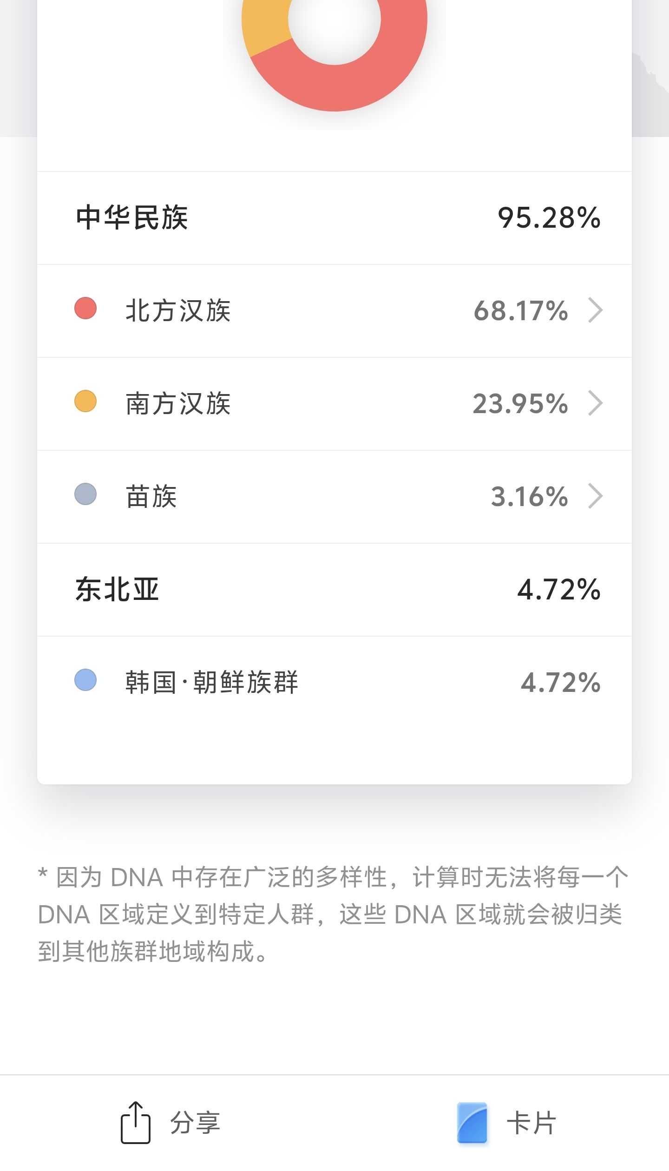Click the gray 苗族 color dot
This screenshot has height=1171, width=669.
pos(85,494)
